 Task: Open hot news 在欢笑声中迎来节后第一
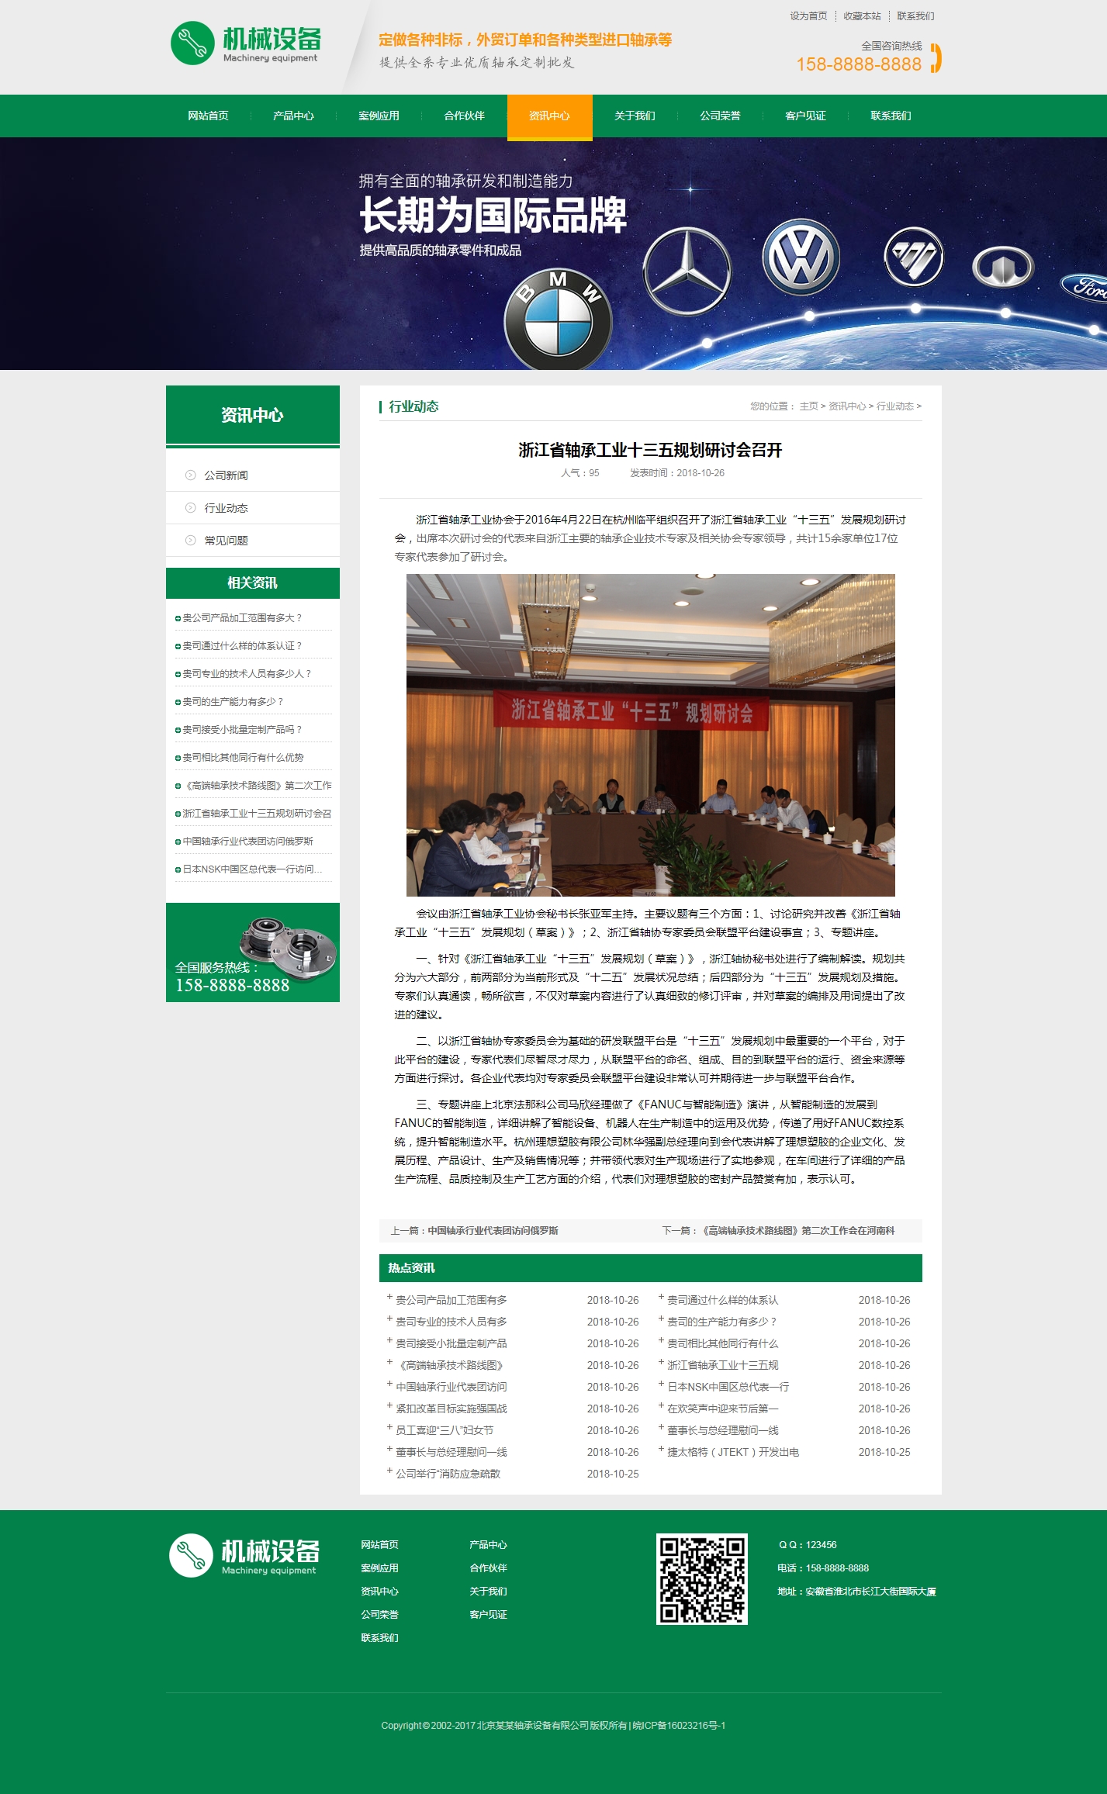pyautogui.click(x=722, y=1409)
